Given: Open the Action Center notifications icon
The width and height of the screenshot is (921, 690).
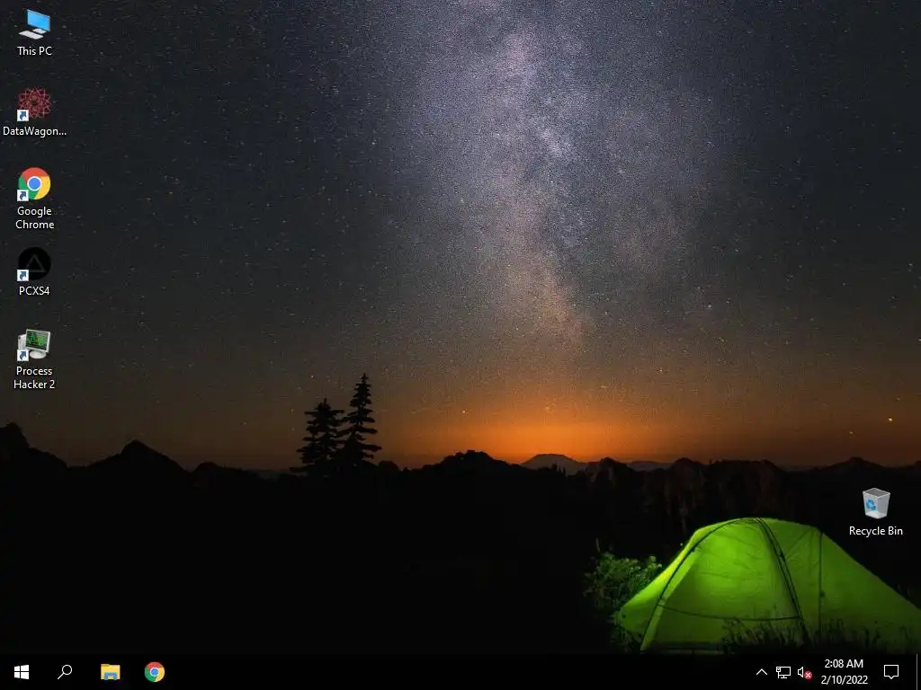Looking at the screenshot, I should point(891,672).
